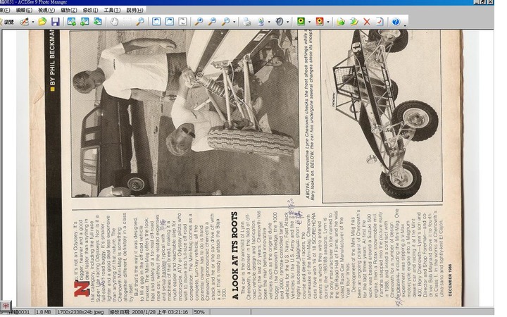Click the slideshow images icon
The height and width of the screenshot is (317, 507).
pyautogui.click(x=97, y=22)
